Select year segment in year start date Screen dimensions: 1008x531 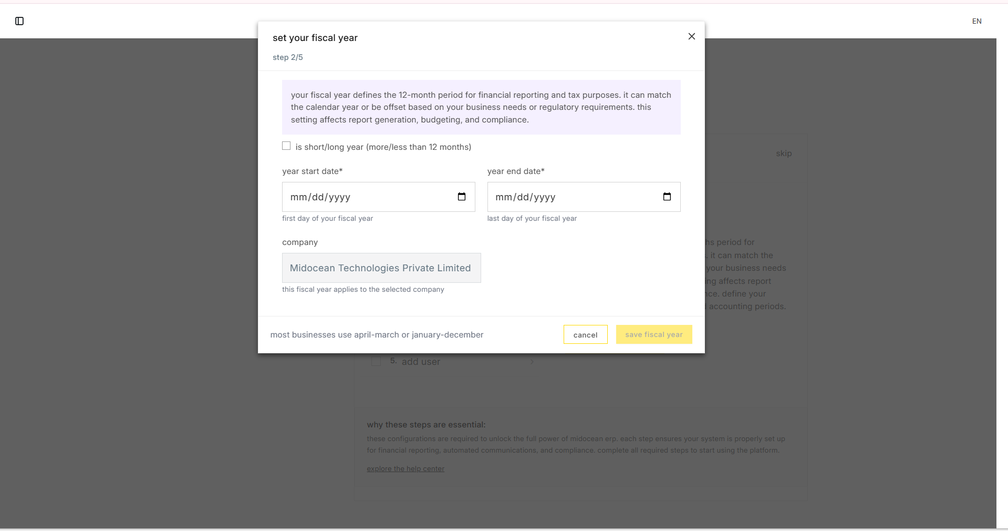tap(339, 197)
